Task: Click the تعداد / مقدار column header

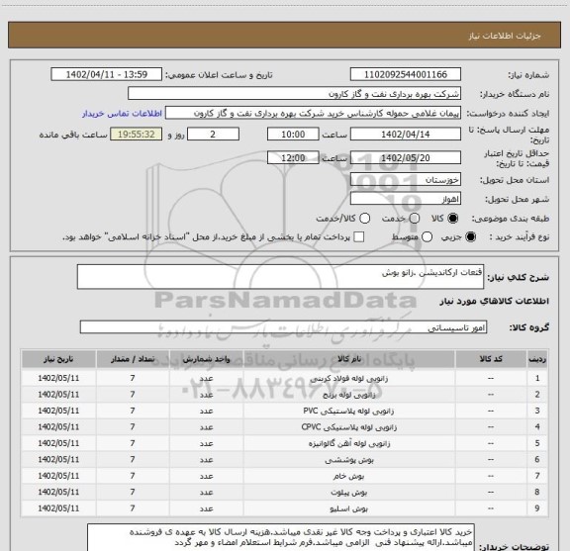Action: [133, 359]
